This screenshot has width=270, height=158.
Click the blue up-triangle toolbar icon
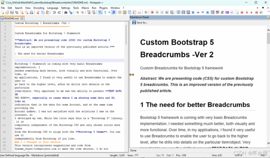(198, 12)
